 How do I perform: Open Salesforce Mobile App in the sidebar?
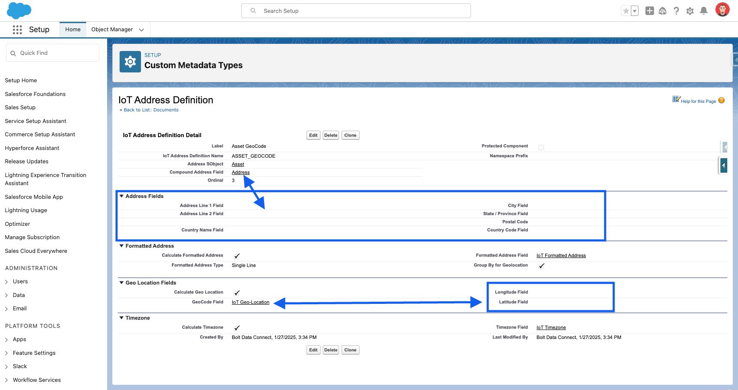click(x=34, y=197)
